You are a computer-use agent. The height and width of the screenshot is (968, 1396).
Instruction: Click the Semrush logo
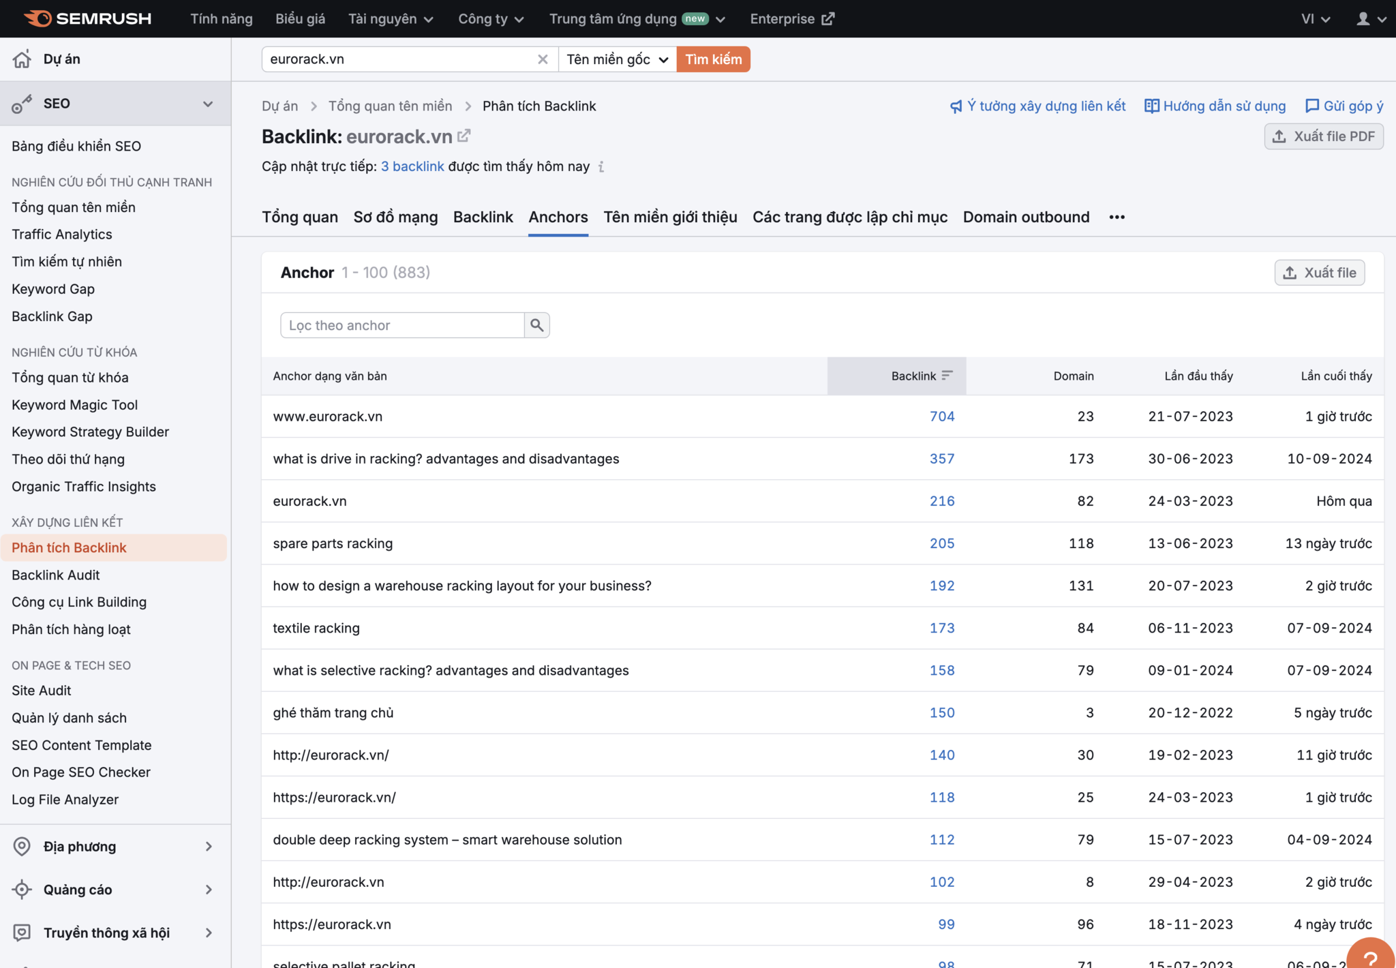[87, 18]
